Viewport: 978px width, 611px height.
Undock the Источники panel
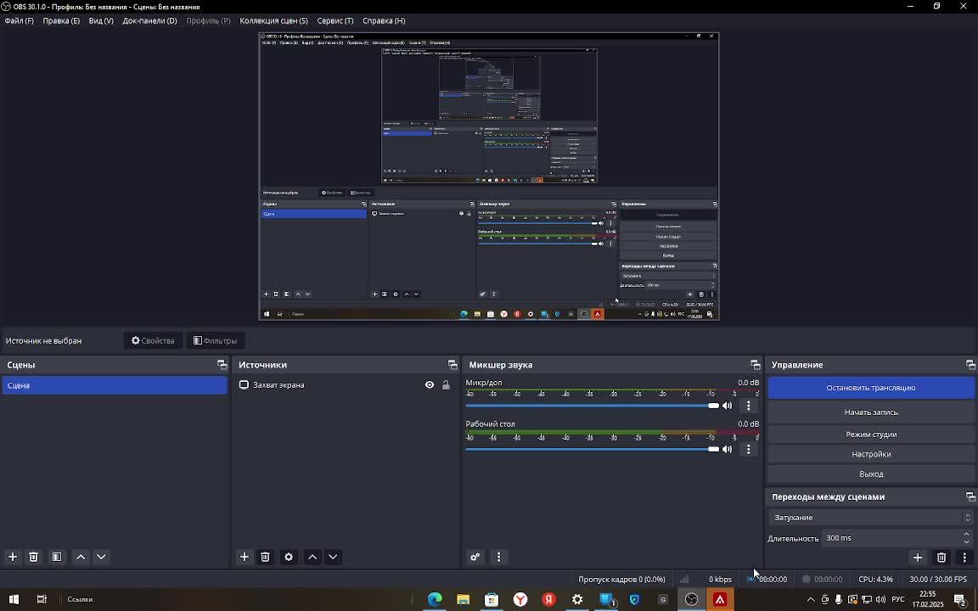click(452, 365)
